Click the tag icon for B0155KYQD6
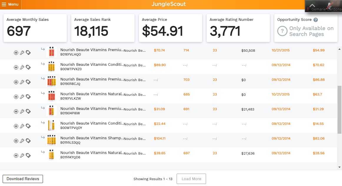The image size is (342, 186). 28,155
